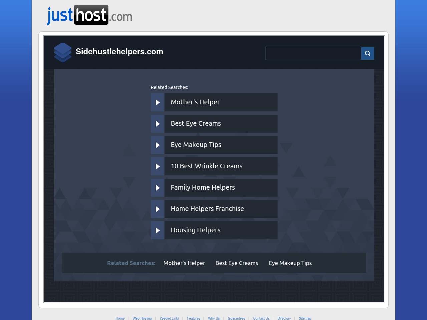Click Best Eye Creams in bottom related bar
The image size is (427, 320).
(x=237, y=263)
